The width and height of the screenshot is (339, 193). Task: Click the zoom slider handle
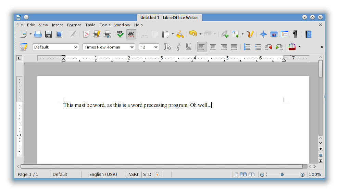(282, 175)
